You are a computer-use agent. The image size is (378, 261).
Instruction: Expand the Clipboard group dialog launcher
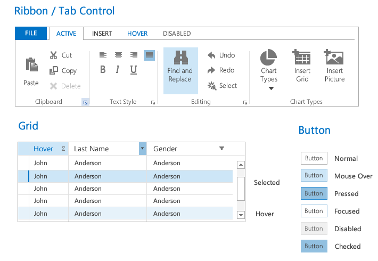pyautogui.click(x=85, y=102)
